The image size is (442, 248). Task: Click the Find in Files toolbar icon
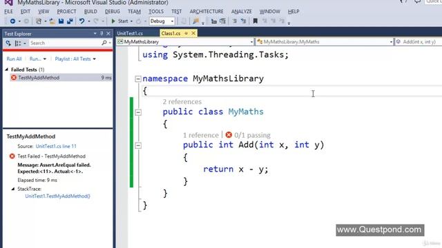[x=195, y=21]
